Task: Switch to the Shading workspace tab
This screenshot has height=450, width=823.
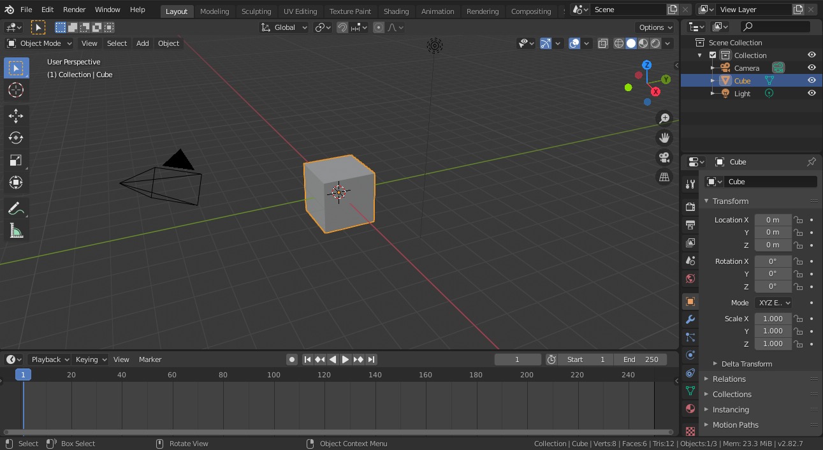Action: 396,11
